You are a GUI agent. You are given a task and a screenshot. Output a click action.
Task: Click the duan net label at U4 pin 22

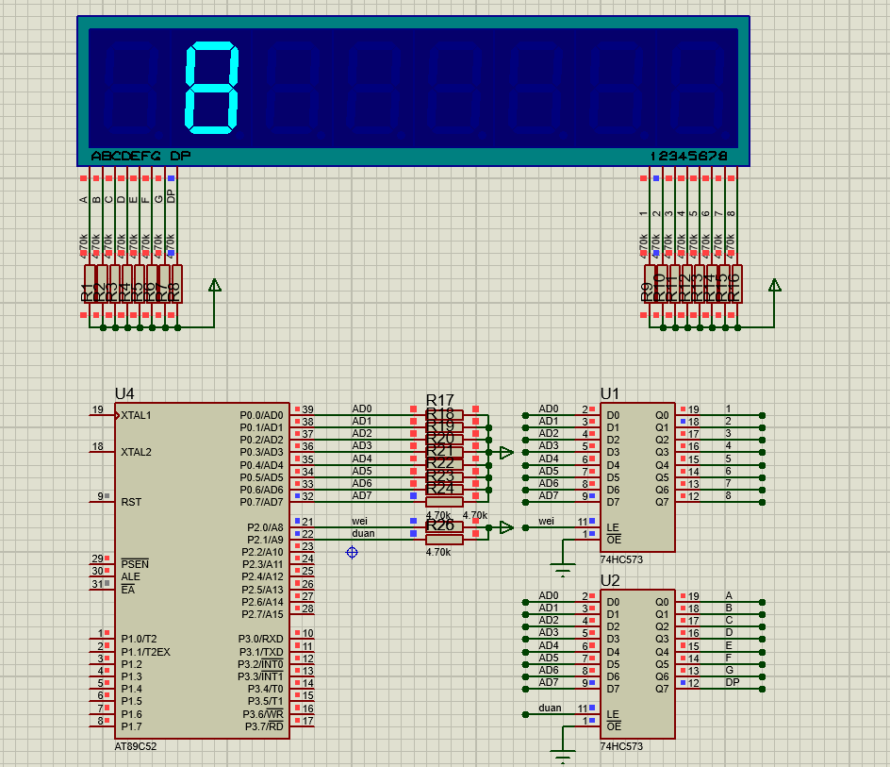(x=363, y=533)
